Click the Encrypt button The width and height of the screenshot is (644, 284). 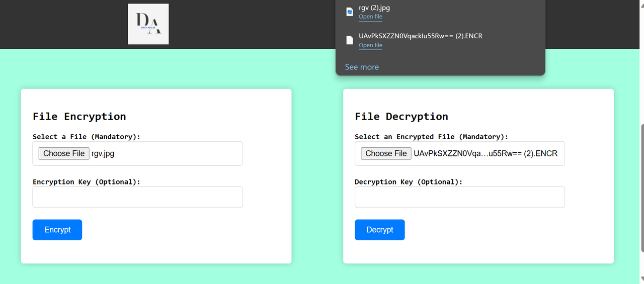click(57, 230)
